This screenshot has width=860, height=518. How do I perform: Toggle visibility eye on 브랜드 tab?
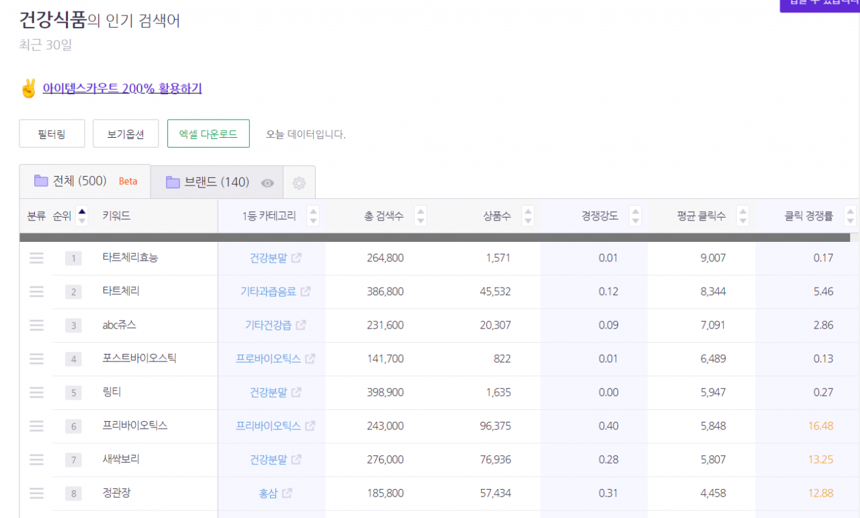(267, 183)
